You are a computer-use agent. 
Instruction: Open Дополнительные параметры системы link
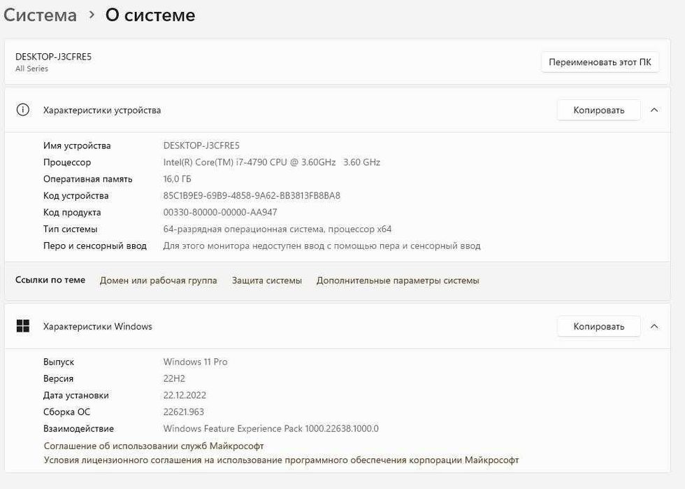tap(398, 281)
